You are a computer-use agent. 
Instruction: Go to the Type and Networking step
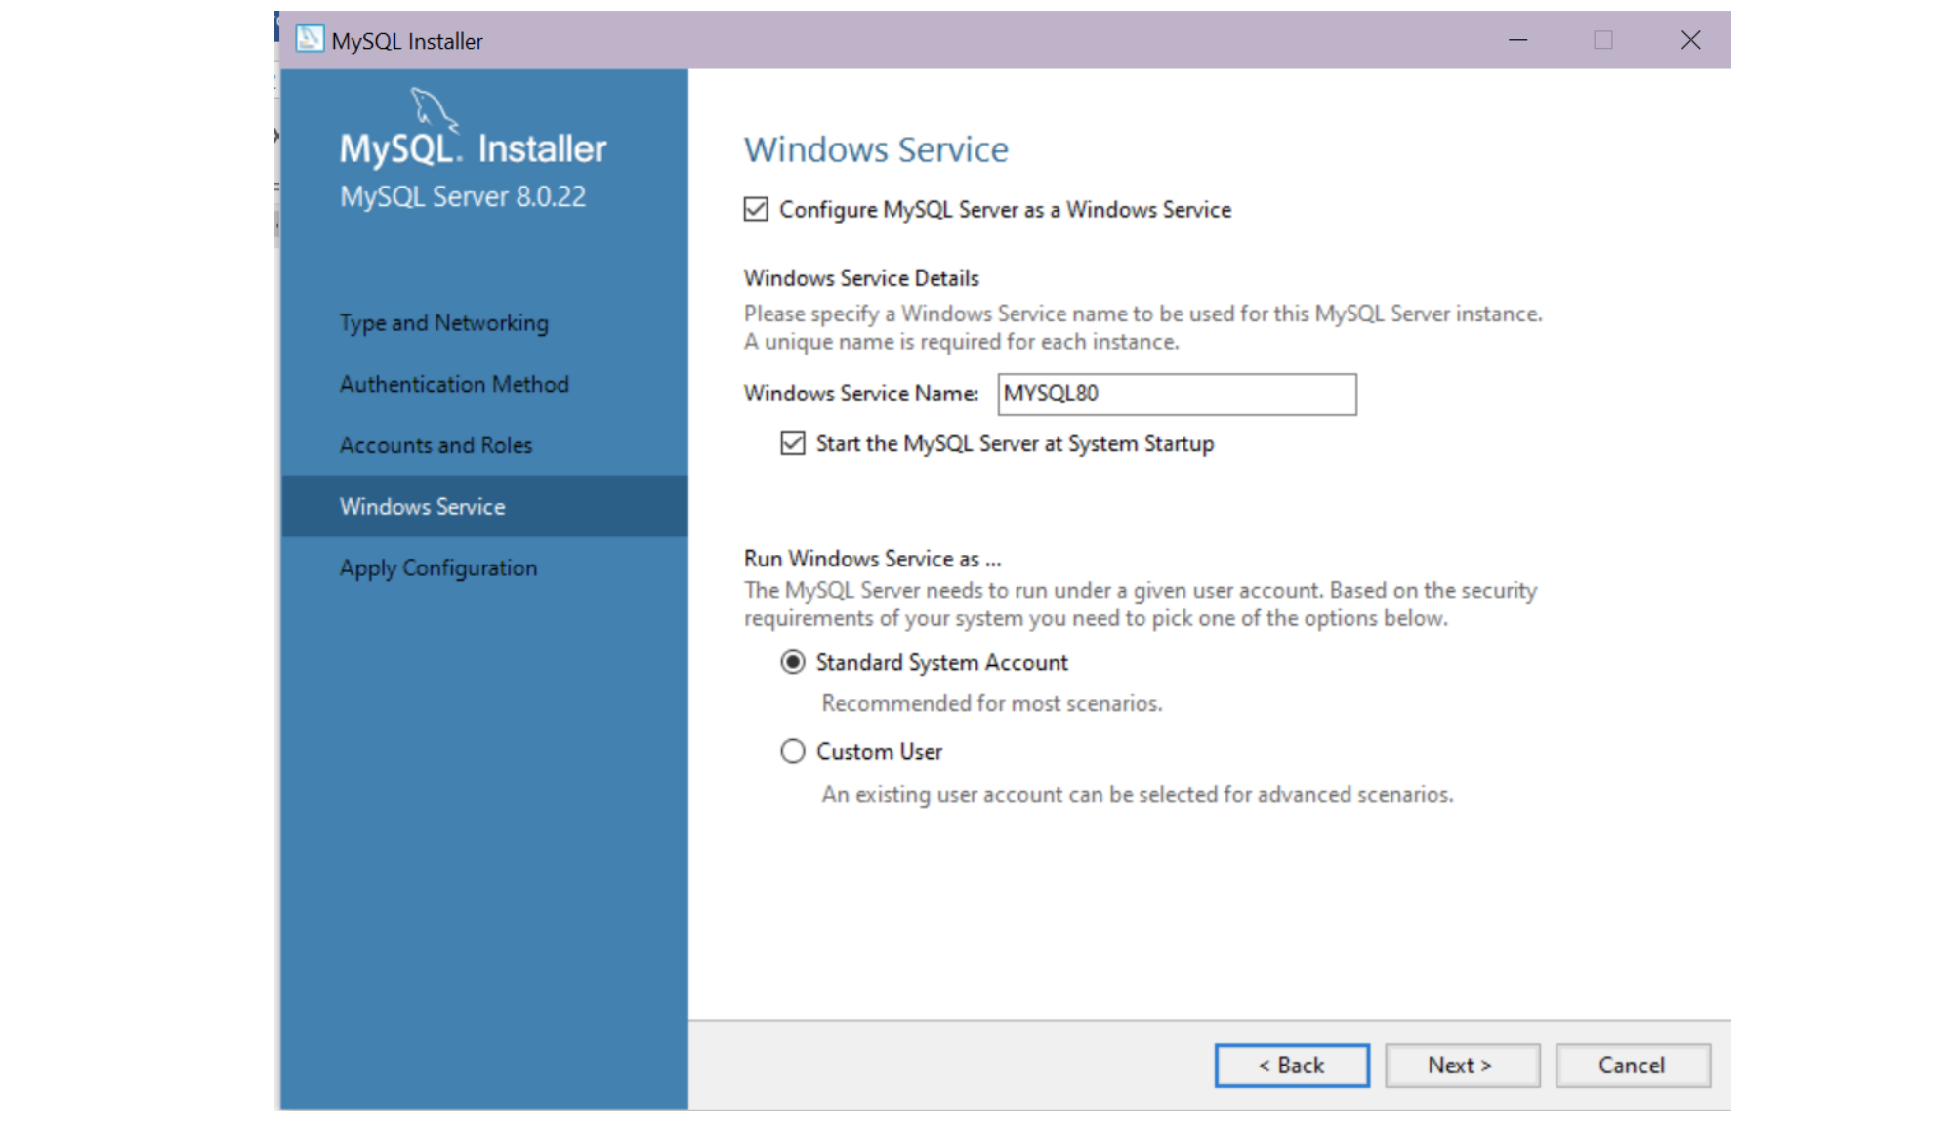point(444,322)
